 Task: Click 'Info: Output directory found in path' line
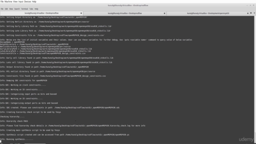coord(44,67)
